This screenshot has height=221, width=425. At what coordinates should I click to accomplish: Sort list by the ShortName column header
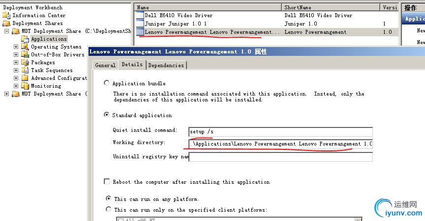click(331, 7)
